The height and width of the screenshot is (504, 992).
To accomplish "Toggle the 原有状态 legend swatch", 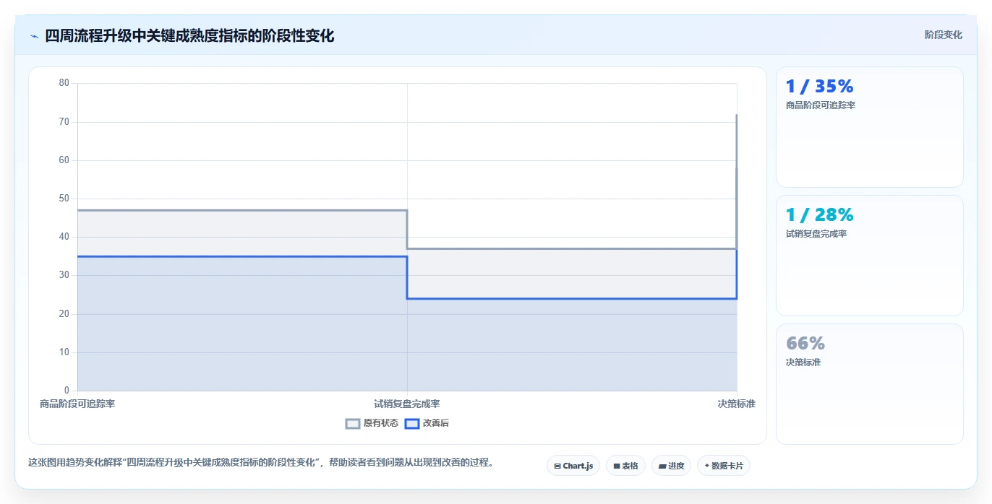I will tap(353, 424).
